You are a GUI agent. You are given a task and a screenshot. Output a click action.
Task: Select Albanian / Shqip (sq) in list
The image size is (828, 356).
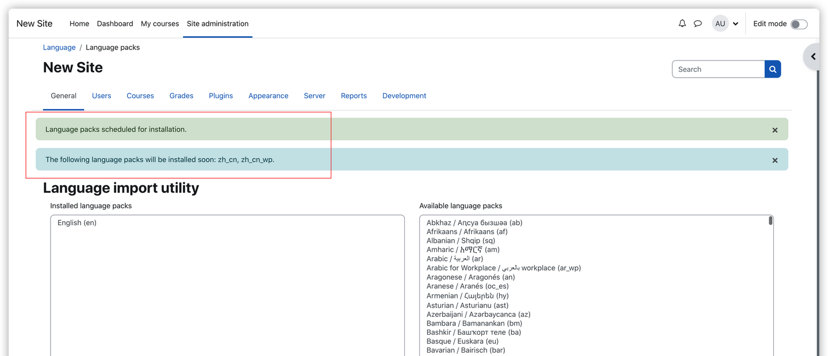point(461,240)
